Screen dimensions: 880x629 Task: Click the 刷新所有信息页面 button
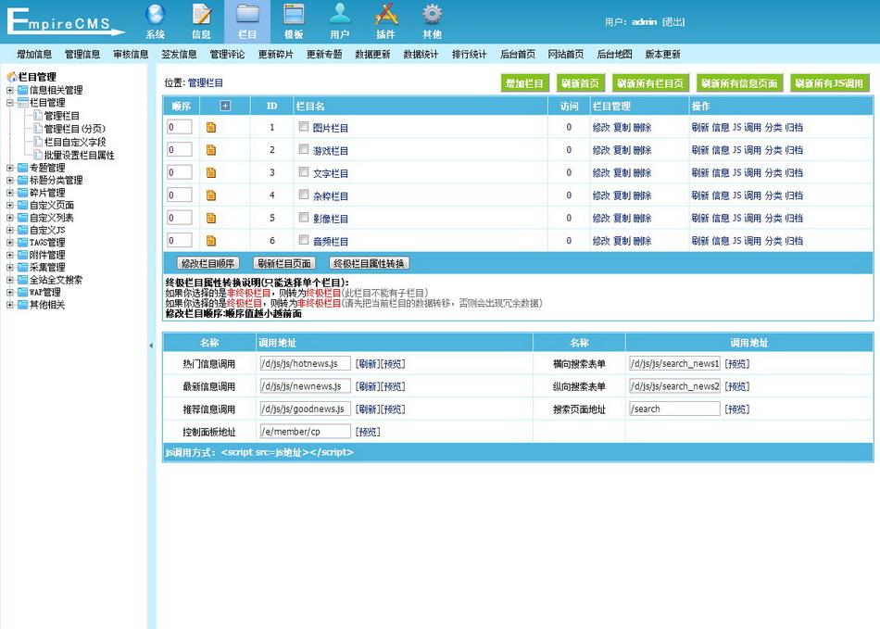click(740, 83)
